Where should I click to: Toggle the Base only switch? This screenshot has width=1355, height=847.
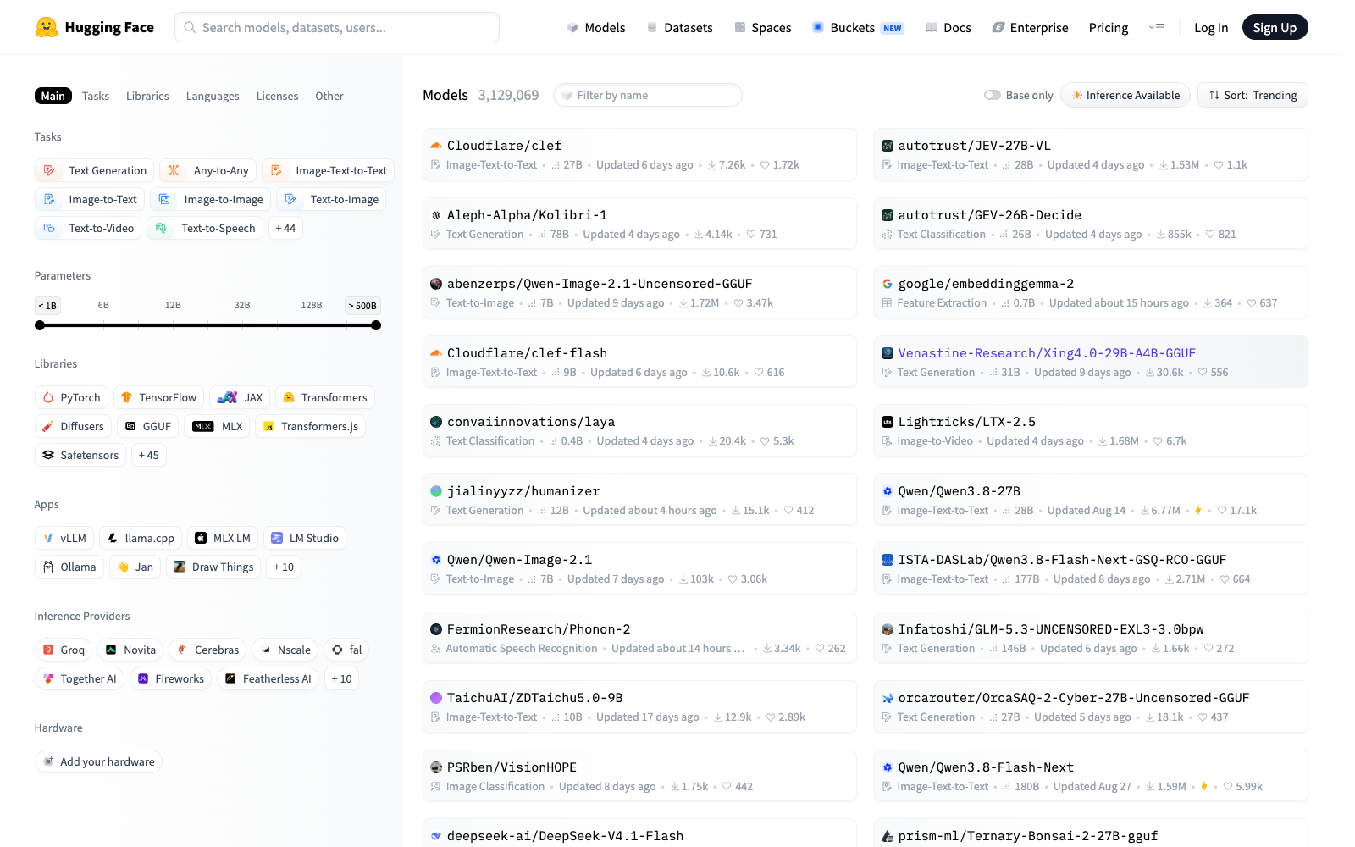(993, 95)
